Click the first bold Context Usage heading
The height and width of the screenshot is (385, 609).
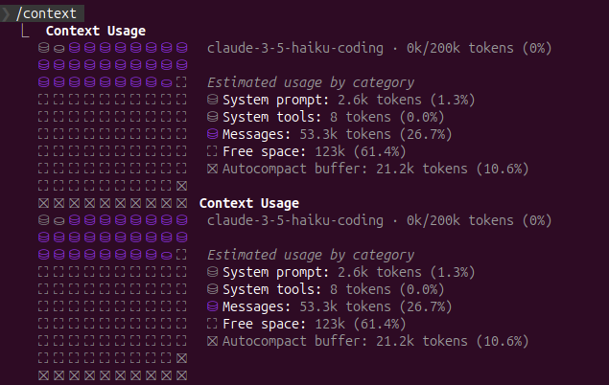pos(96,31)
